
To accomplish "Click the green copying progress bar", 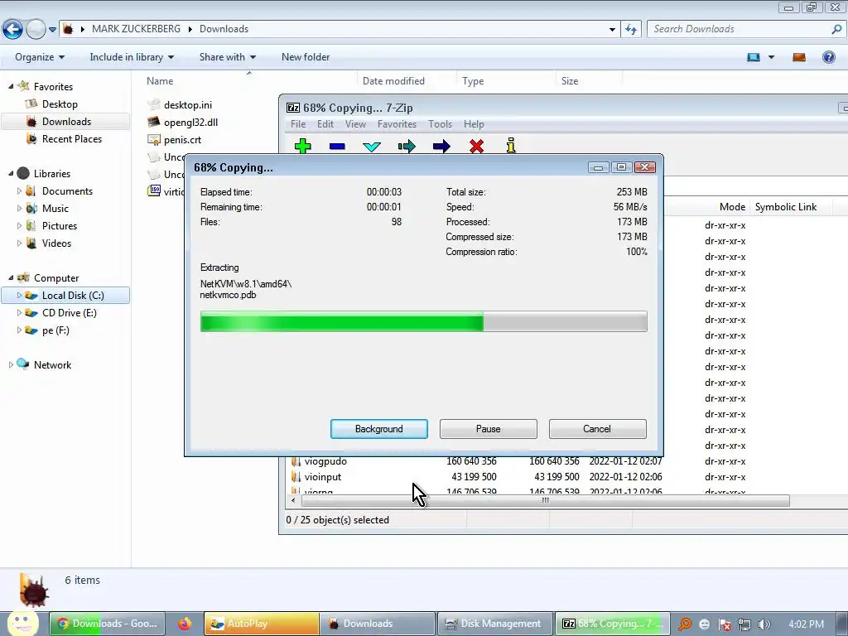I will pyautogui.click(x=423, y=321).
